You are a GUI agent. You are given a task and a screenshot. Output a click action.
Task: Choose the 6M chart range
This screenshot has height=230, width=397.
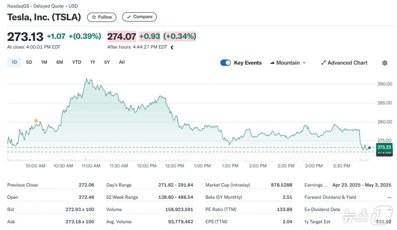point(60,62)
